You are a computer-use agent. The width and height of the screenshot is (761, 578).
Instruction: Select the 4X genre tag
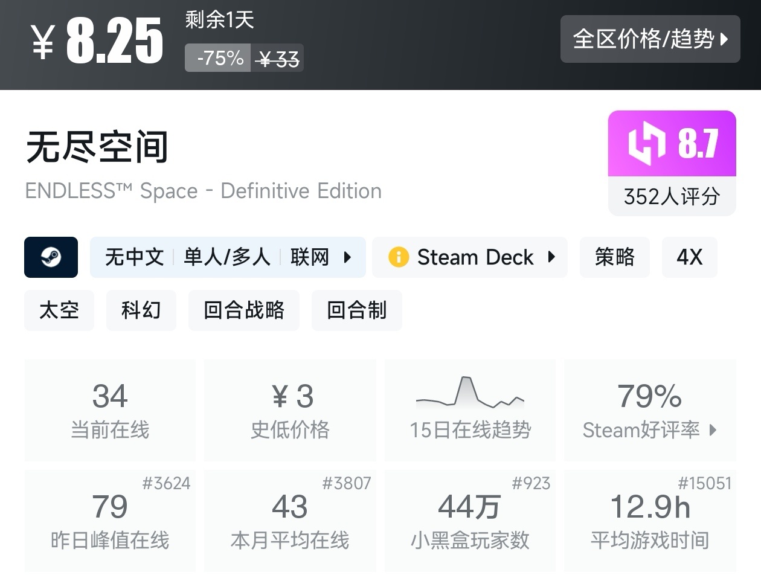pyautogui.click(x=689, y=257)
